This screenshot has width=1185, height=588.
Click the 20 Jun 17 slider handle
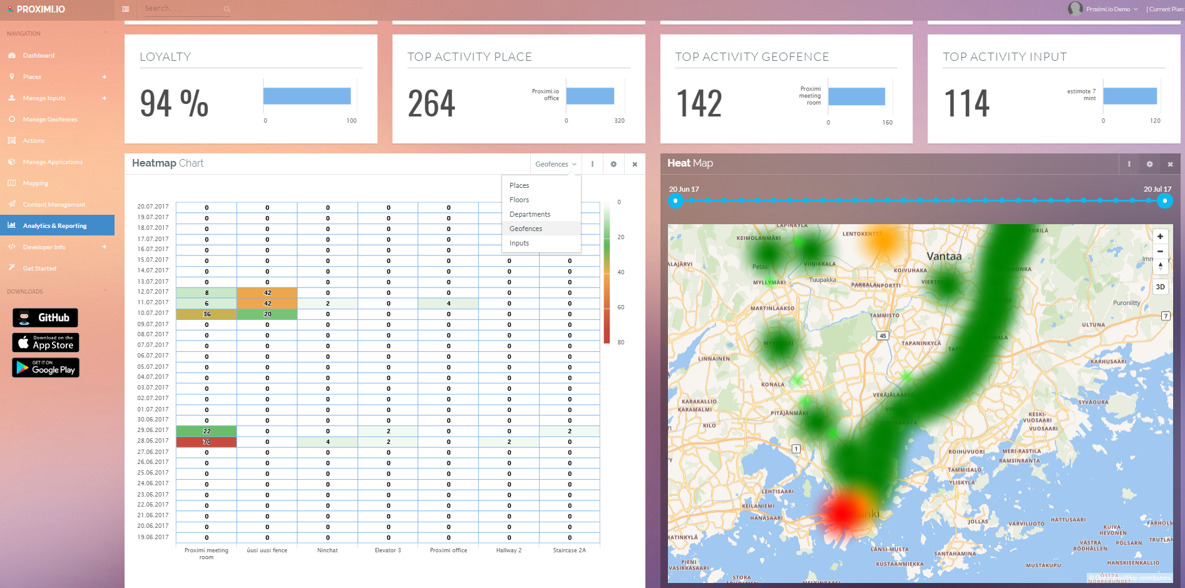(675, 201)
